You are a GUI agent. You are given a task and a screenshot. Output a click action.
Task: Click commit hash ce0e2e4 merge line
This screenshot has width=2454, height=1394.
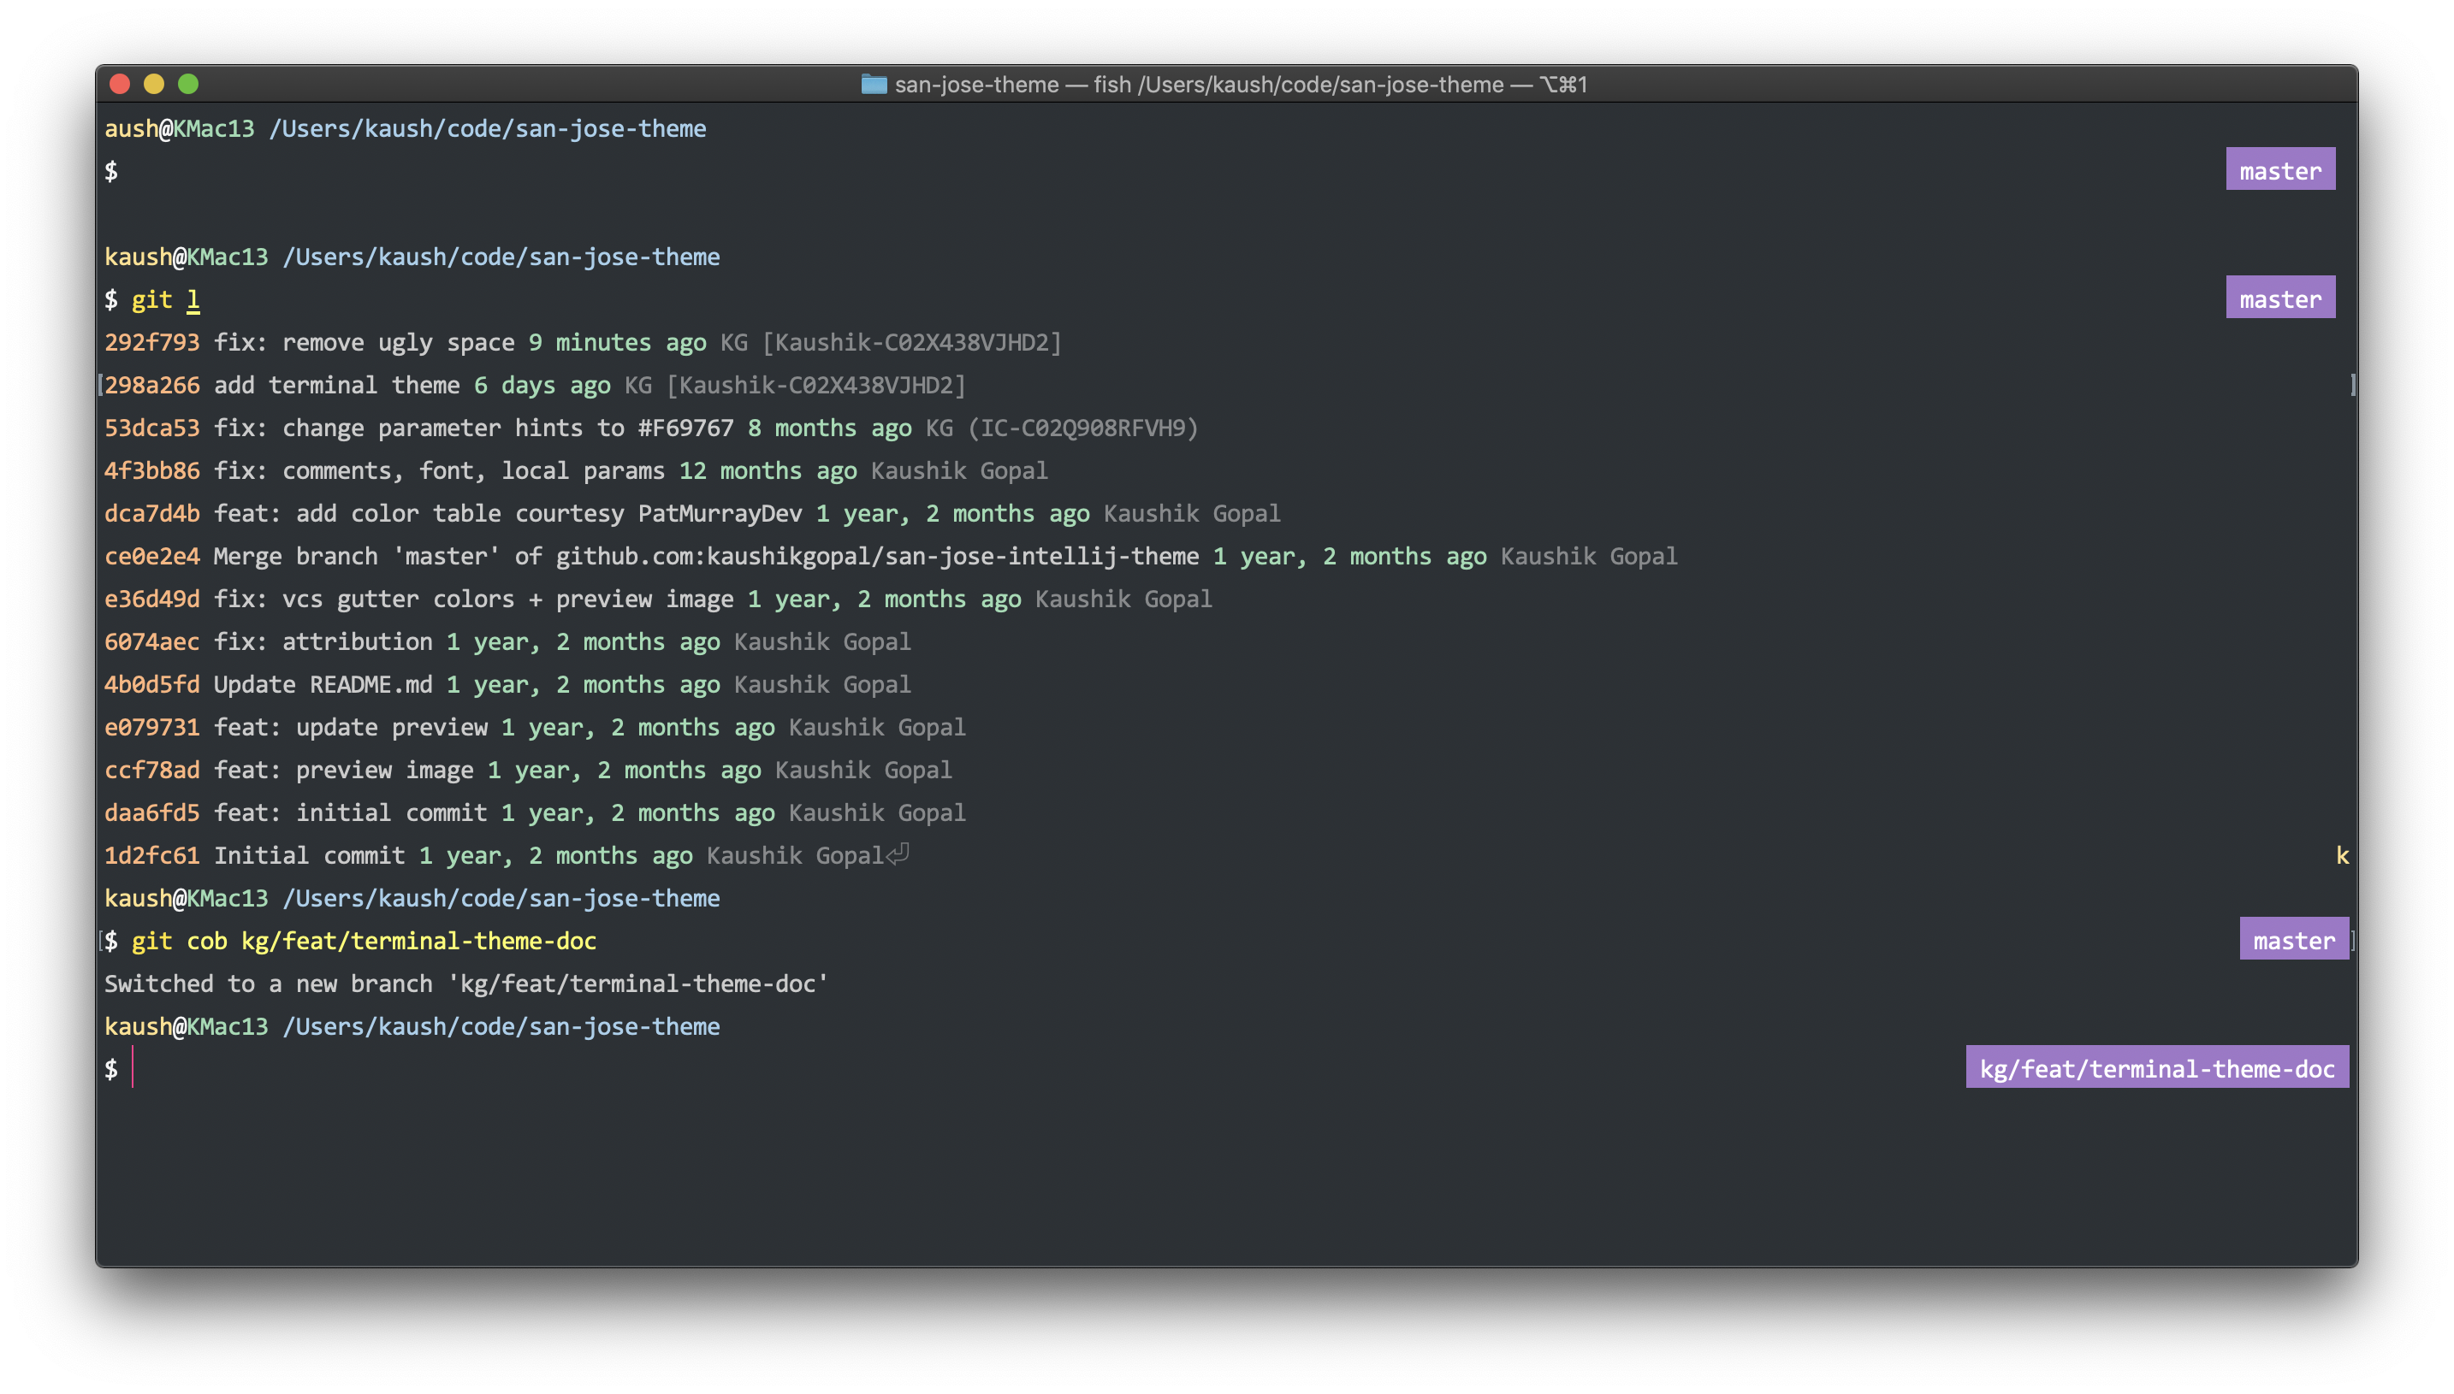[151, 556]
